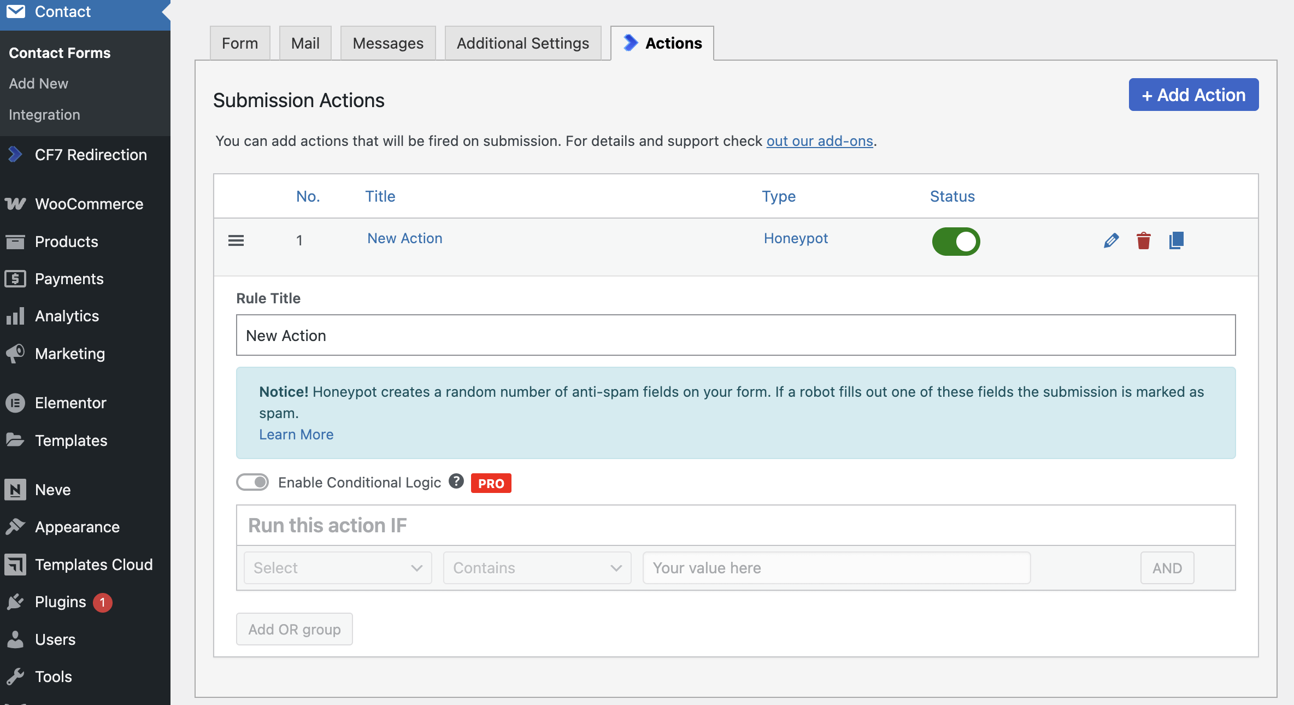Click the drag handle icon on row 1

(236, 240)
